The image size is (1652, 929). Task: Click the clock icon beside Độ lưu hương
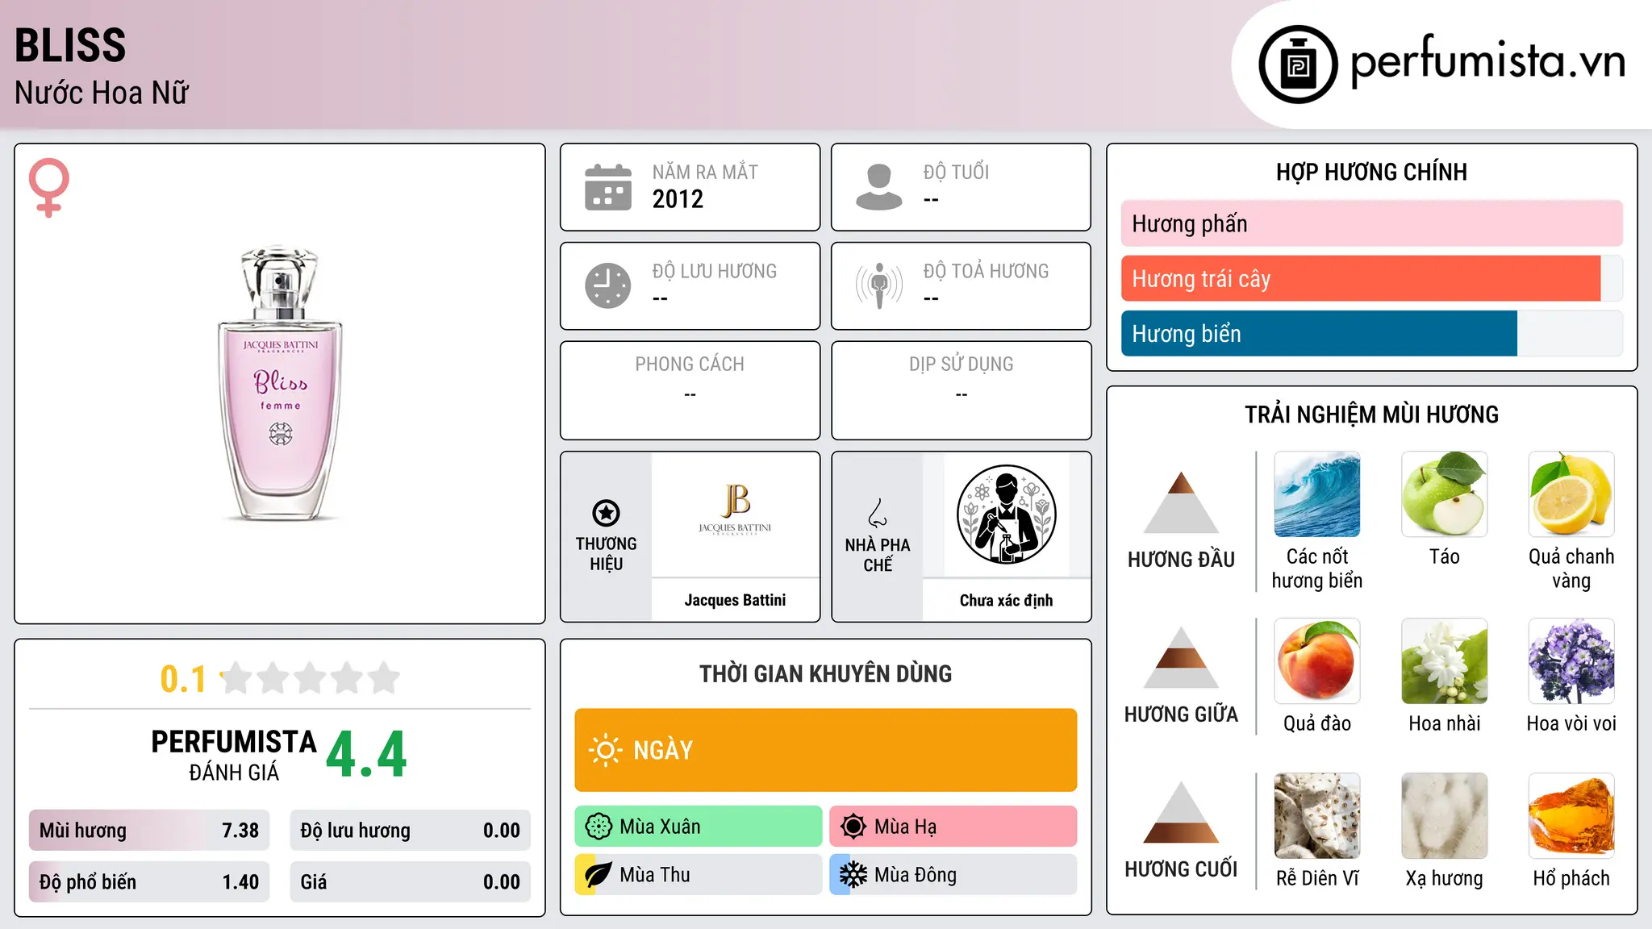point(608,285)
